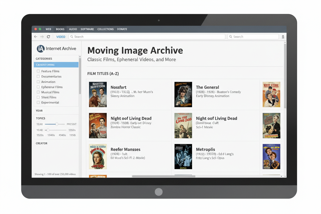Check the Documentaries filter box
The height and width of the screenshot is (214, 321).
coord(38,76)
